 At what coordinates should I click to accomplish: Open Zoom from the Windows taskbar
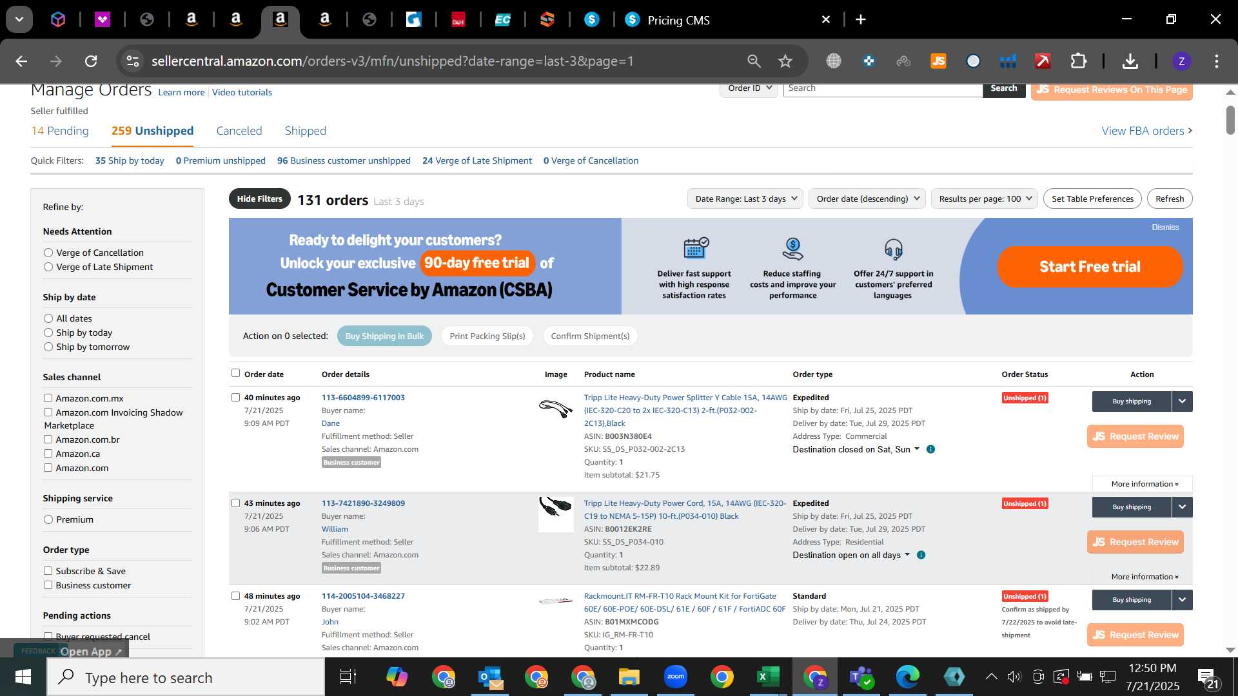coord(675,677)
